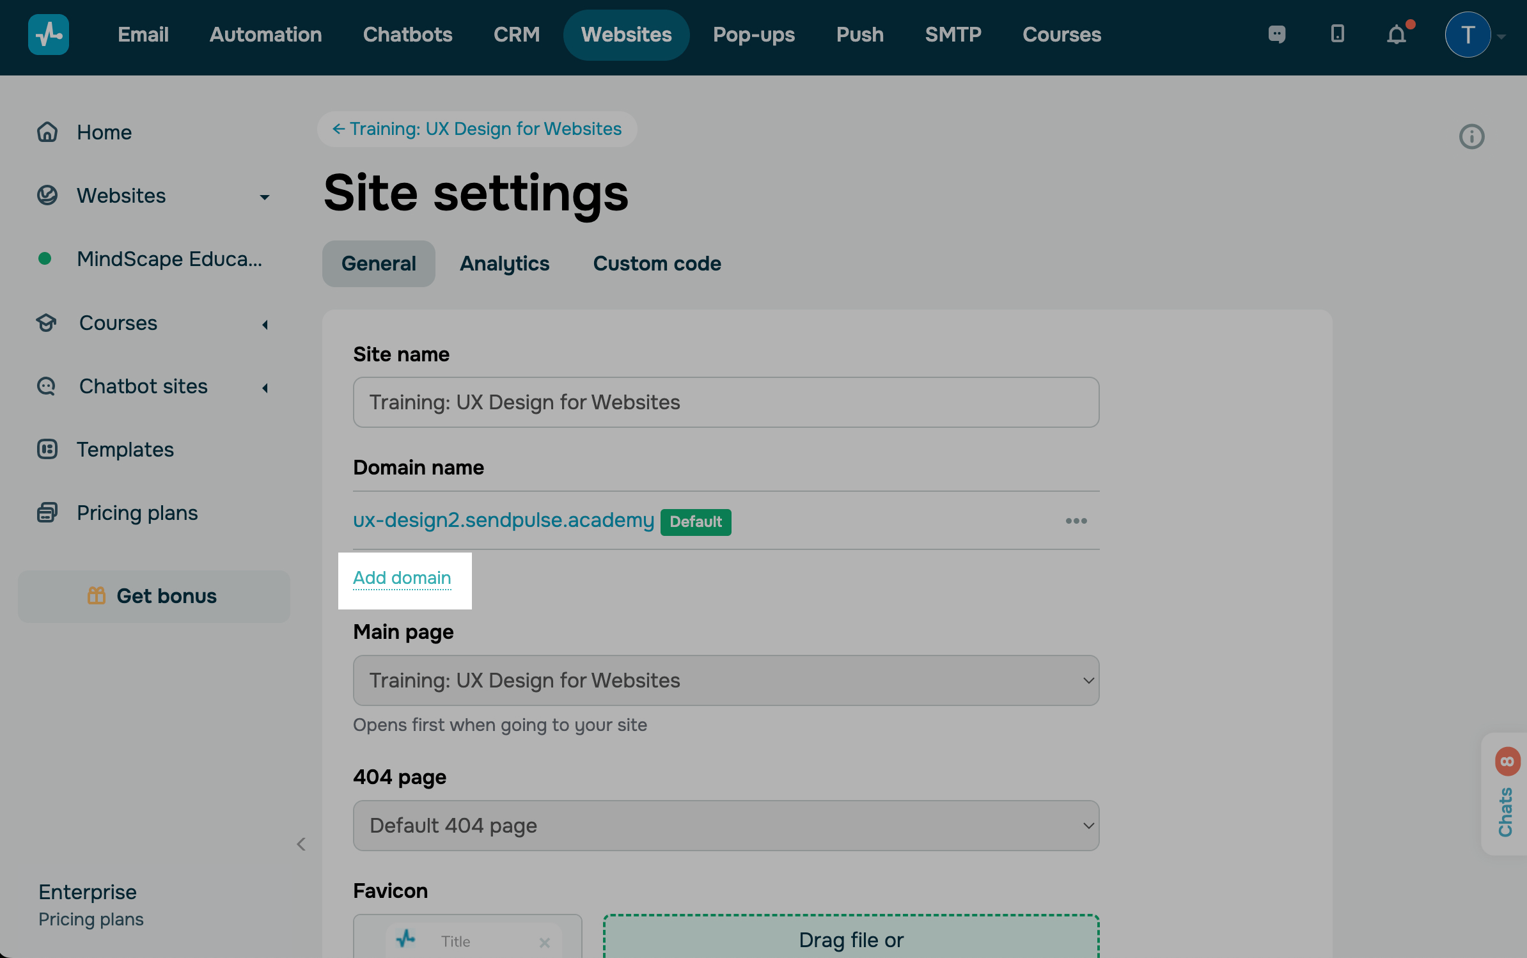Collapse the sidebar with chevron arrow

click(x=301, y=844)
